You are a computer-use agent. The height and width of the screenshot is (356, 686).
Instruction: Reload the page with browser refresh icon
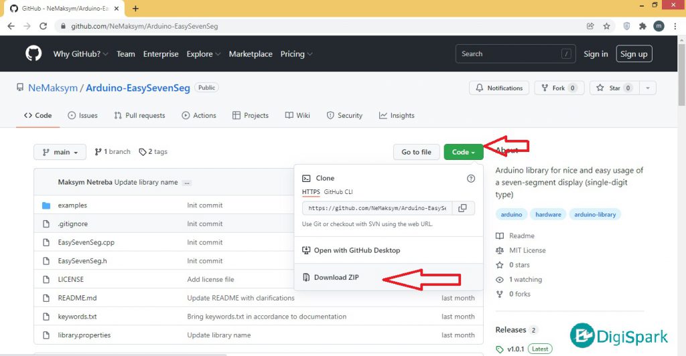click(x=44, y=26)
